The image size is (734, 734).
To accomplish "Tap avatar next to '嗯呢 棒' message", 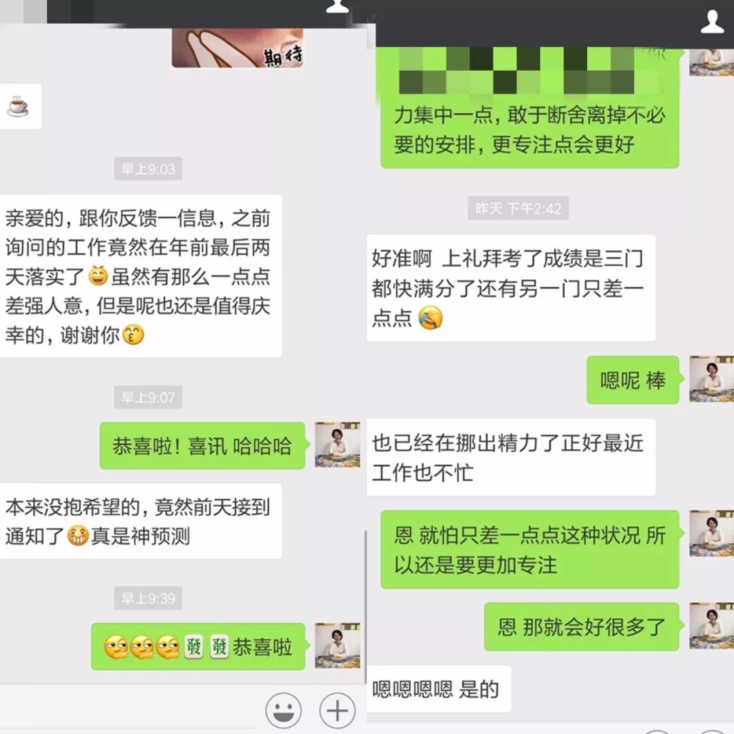I will 712,379.
